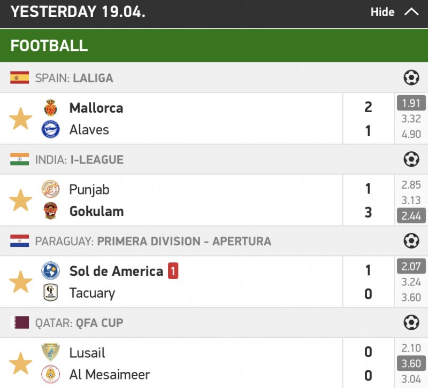
Task: Click the Sol de America crest
Action: [x=51, y=271]
